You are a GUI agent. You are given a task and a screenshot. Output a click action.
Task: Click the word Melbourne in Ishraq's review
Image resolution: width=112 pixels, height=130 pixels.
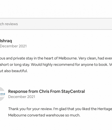click(68, 58)
